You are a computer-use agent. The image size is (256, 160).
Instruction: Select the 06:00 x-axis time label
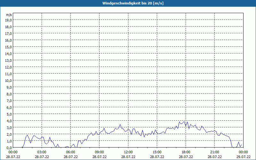pos(70,152)
